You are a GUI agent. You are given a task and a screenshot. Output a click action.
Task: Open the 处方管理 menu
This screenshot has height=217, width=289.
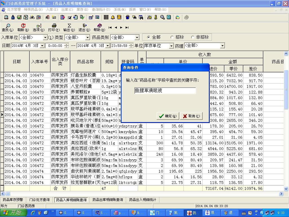(14, 9)
